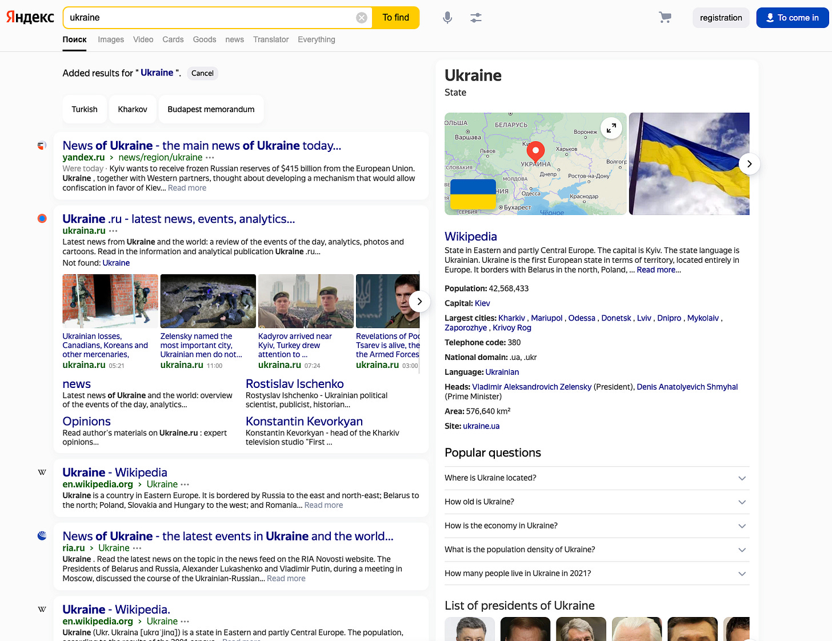Expand 'How many people live in Ukraine in 2021?'
Image resolution: width=832 pixels, height=641 pixels.
point(597,574)
